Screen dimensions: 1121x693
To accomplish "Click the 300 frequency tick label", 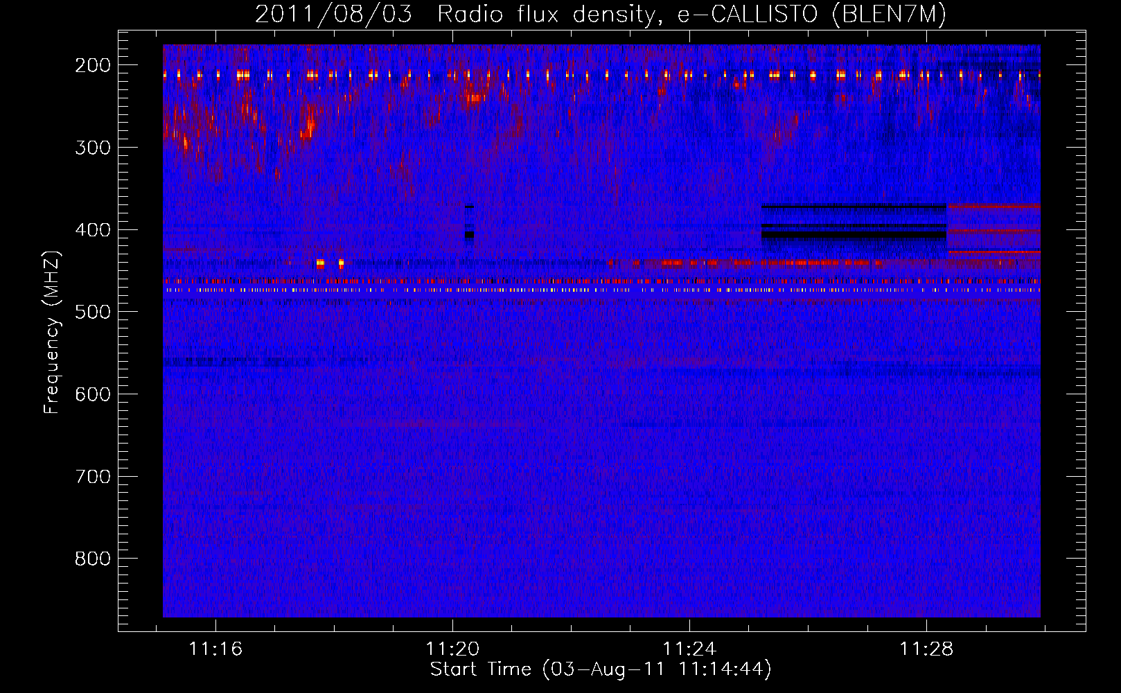I will tap(93, 148).
